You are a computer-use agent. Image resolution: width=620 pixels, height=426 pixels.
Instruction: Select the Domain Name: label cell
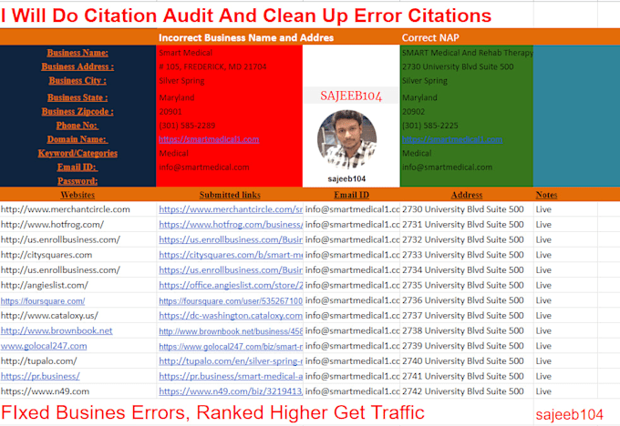(x=77, y=139)
